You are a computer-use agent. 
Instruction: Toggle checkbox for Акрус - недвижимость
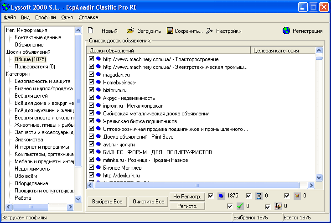[91, 98]
